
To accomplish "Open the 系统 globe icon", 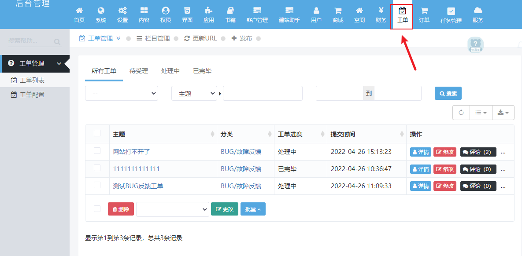I will click(x=101, y=11).
